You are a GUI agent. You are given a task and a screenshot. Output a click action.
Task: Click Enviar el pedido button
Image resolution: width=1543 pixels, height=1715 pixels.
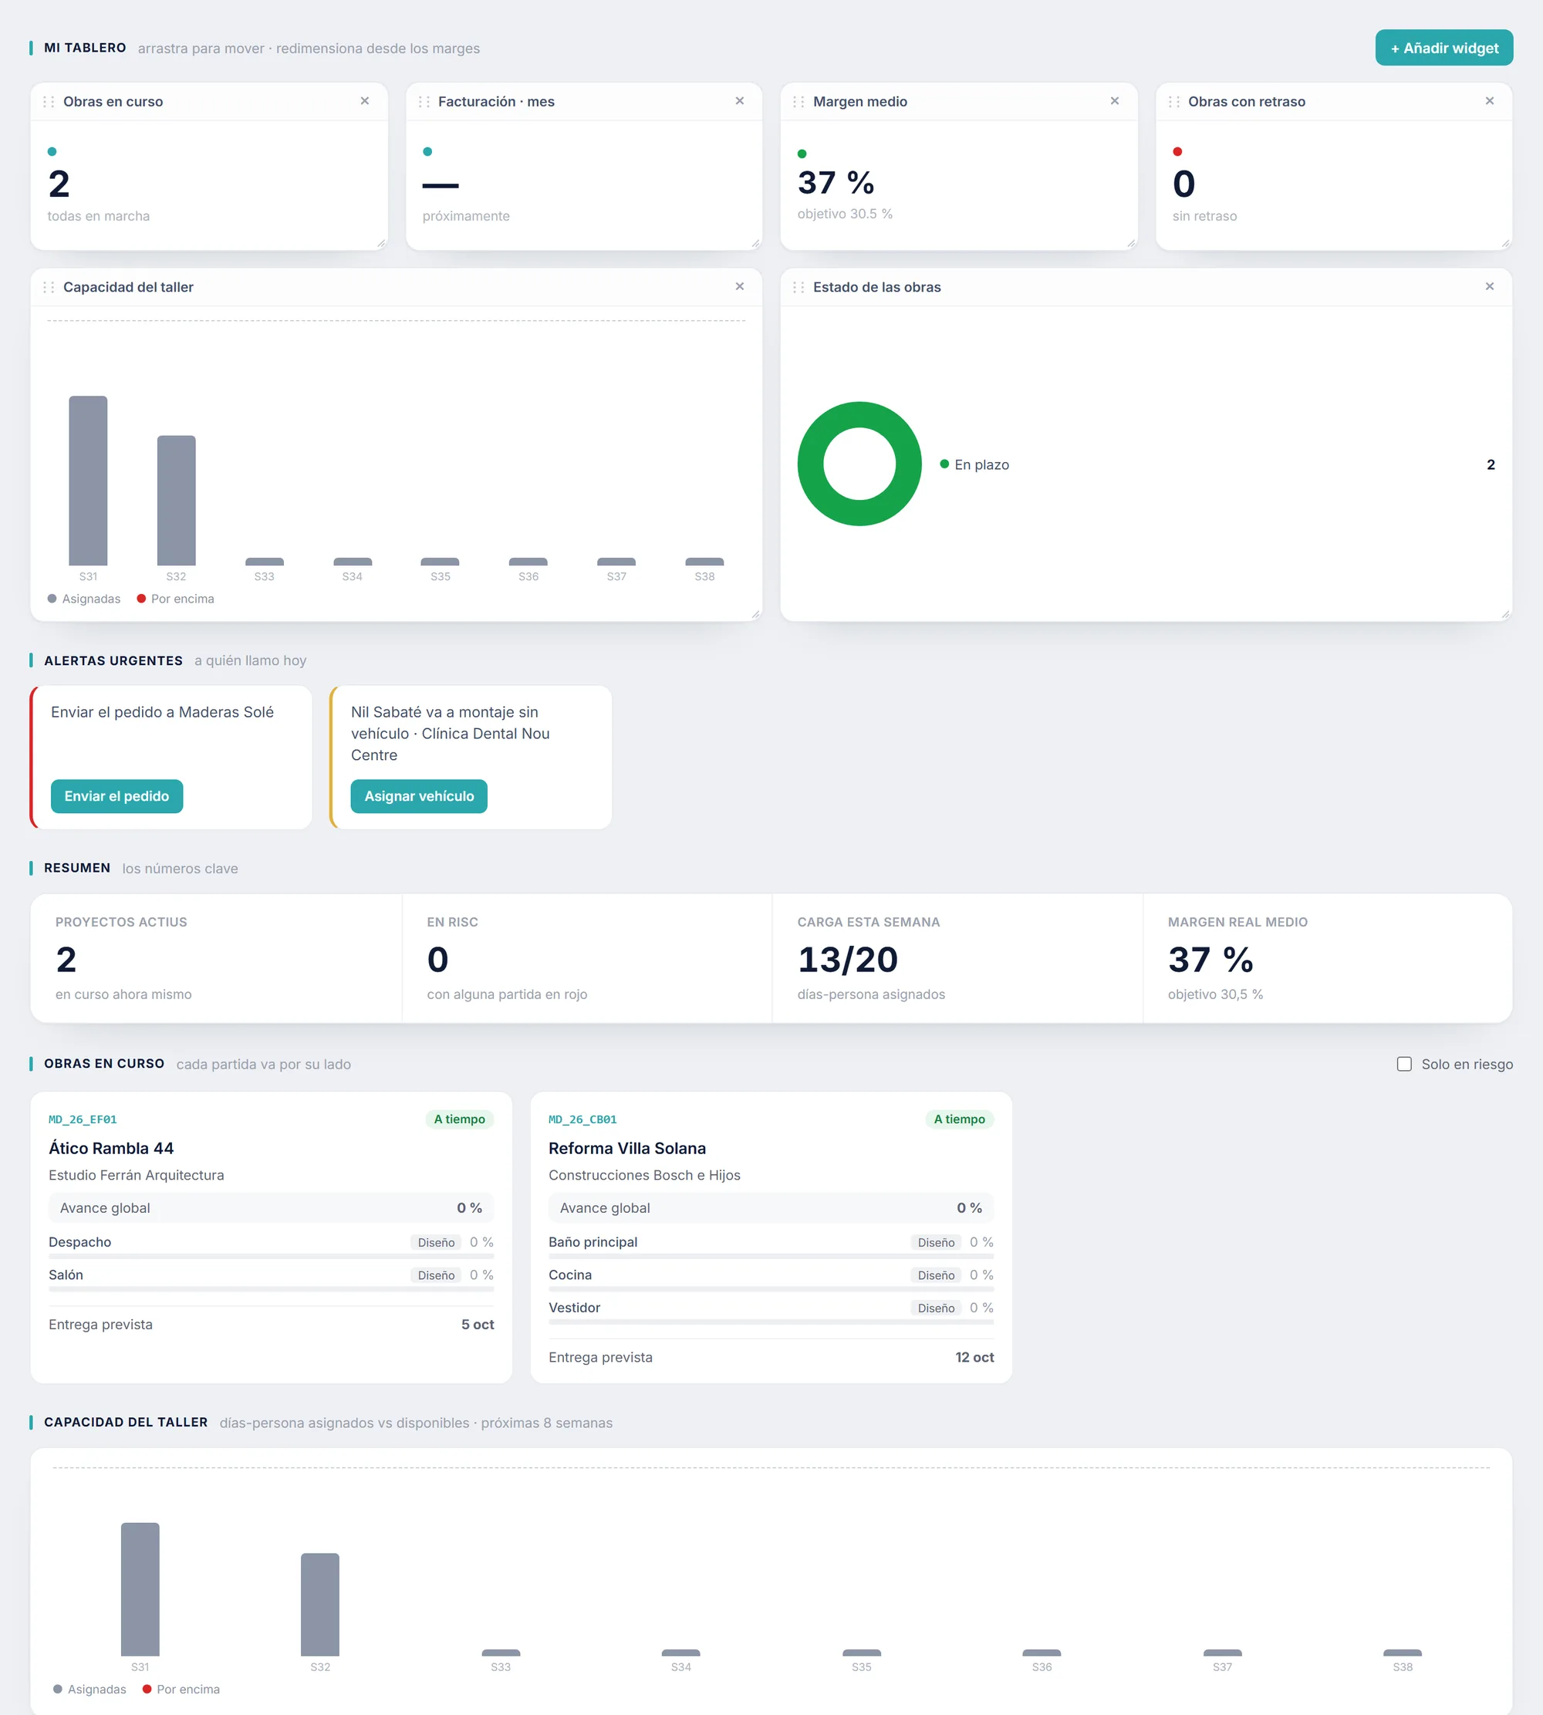coord(117,796)
